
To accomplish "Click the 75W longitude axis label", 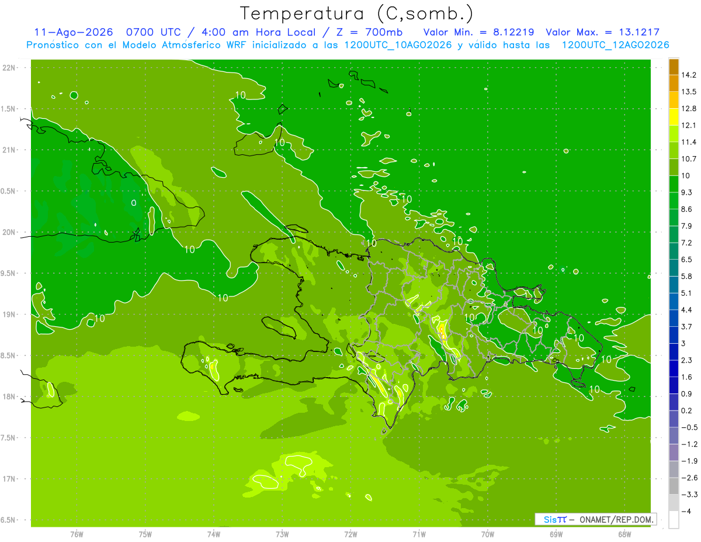I will pos(145,534).
